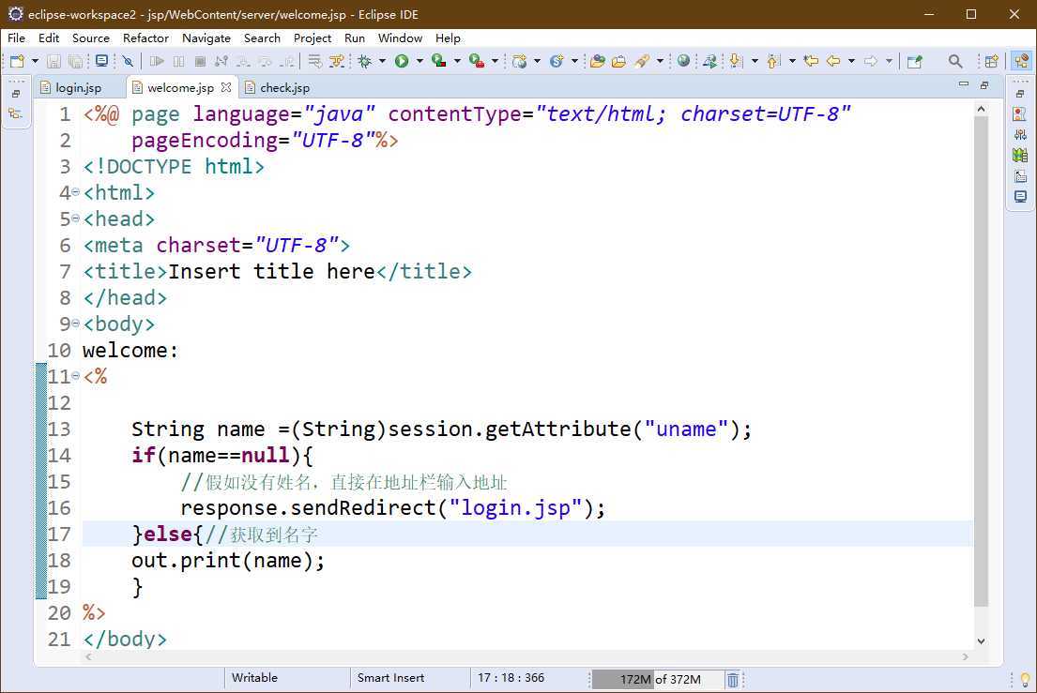Restore the right minimized view stack
Viewport: 1037px width, 693px height.
pos(1020,93)
